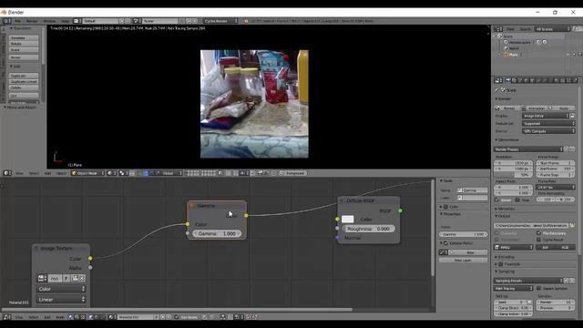Screen dimensions: 583x328
Task: Open the GPU Compute device dropdown
Action: coord(548,131)
